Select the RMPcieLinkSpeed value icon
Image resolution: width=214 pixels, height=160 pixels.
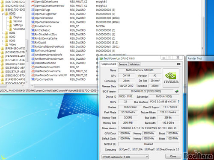click(x=33, y=51)
